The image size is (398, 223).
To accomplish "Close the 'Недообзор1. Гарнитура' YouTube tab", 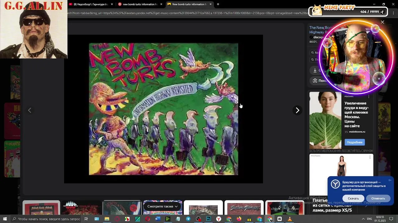I will point(112,4).
